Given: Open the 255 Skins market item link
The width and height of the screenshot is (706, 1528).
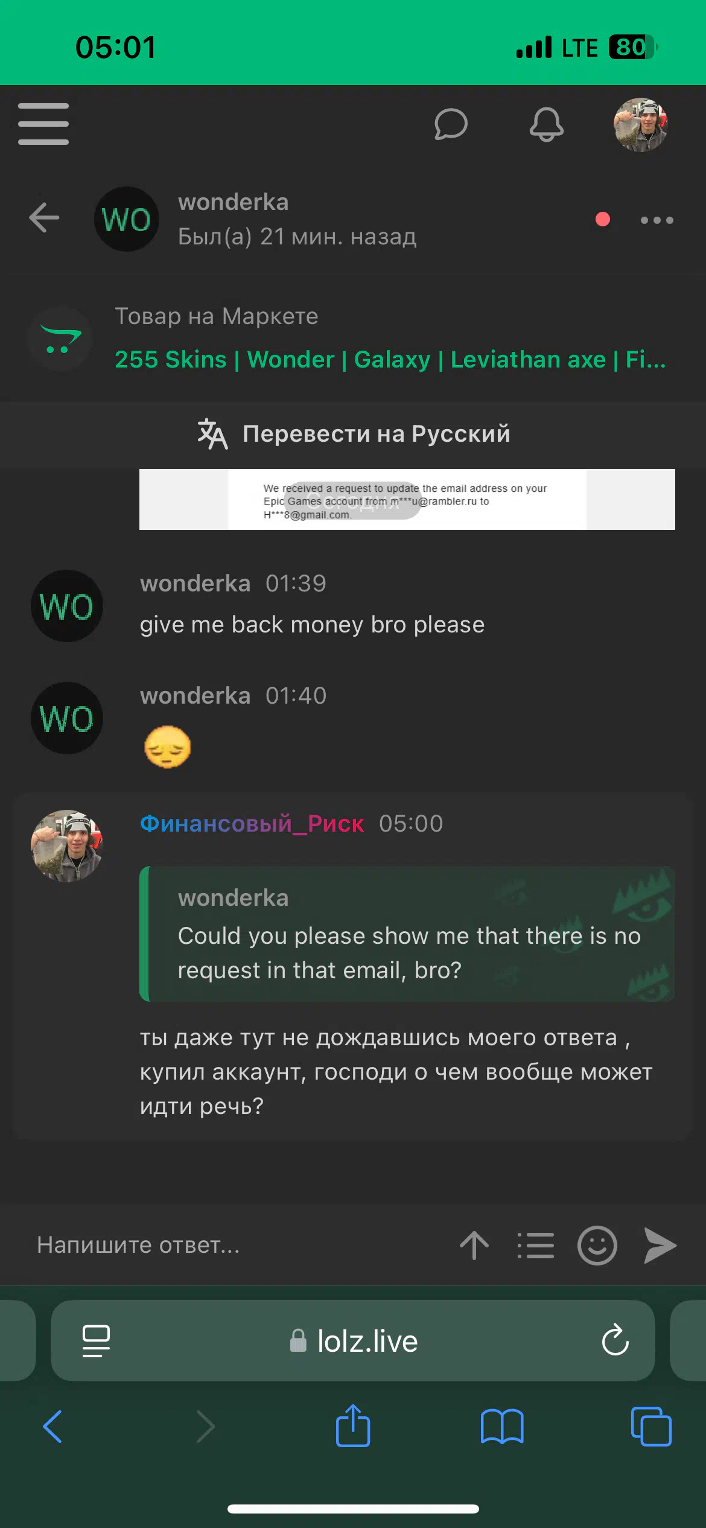Looking at the screenshot, I should click(390, 360).
